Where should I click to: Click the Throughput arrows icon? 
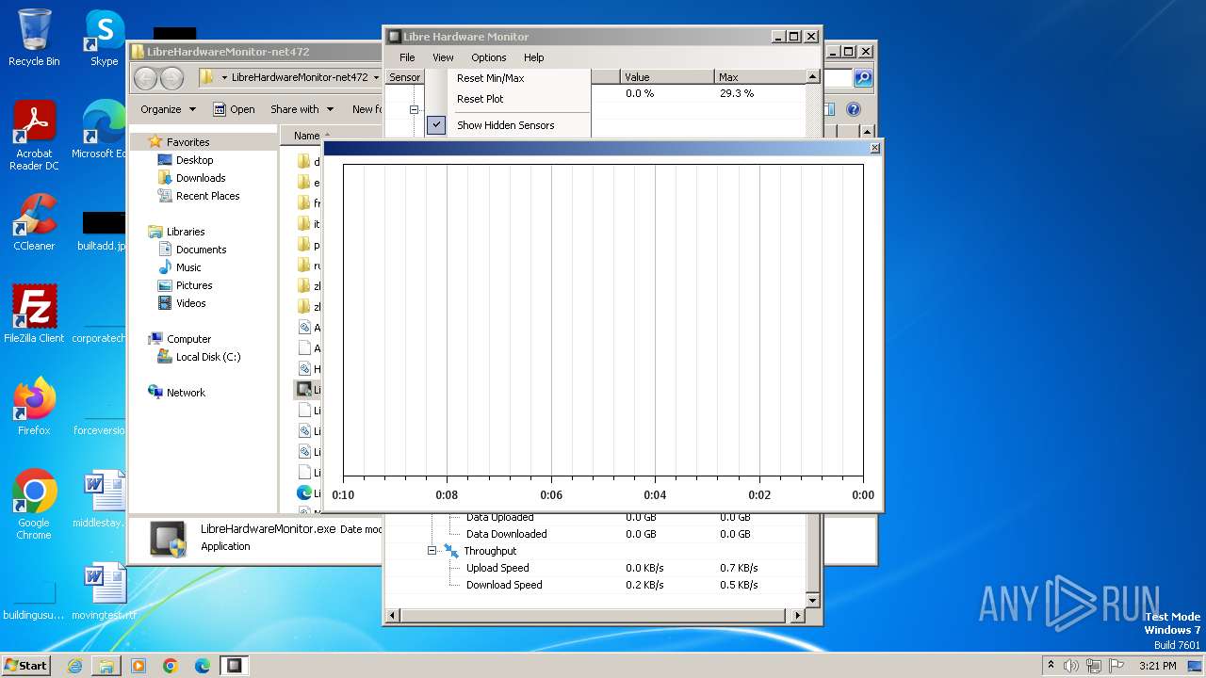[450, 551]
